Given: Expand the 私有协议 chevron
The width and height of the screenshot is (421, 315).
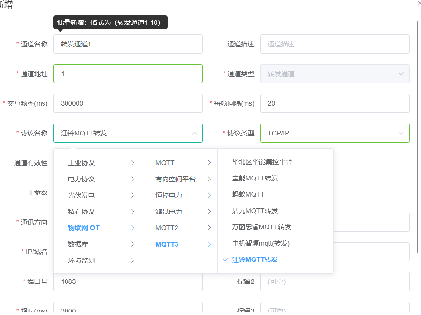Looking at the screenshot, I should (x=132, y=212).
